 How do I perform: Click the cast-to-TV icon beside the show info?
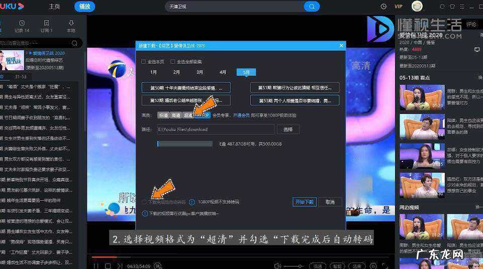(477, 50)
